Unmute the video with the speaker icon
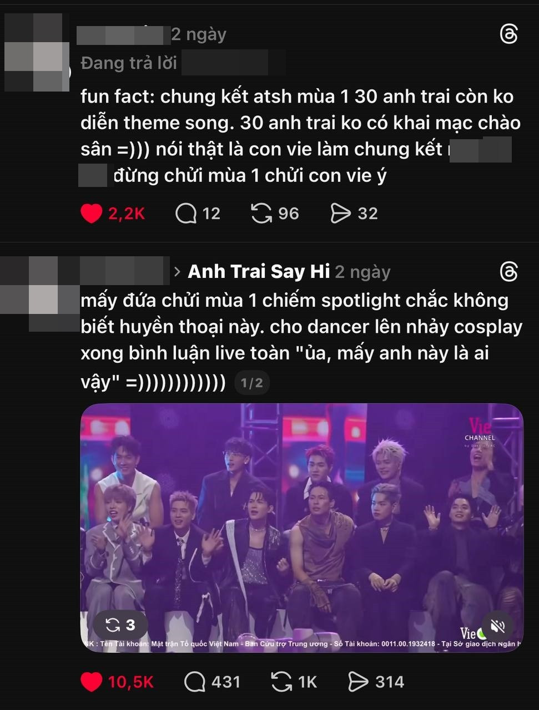 [497, 626]
